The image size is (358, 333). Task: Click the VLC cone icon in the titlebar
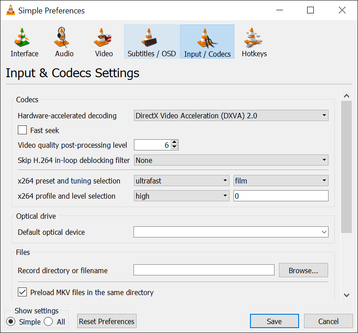[x=9, y=10]
